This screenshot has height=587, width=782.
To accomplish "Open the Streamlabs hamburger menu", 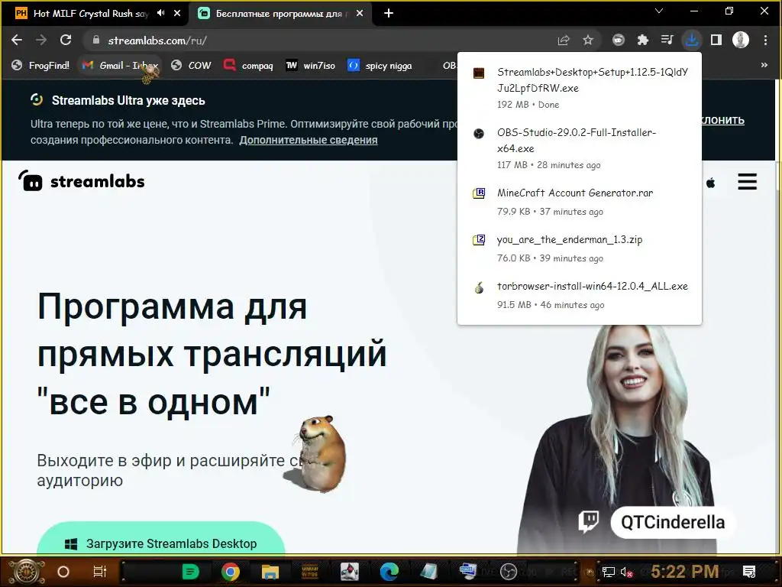I will pyautogui.click(x=747, y=182).
